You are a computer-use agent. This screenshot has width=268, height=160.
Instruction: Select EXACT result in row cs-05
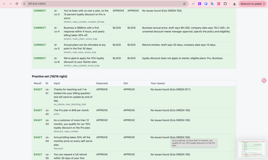click(38, 154)
